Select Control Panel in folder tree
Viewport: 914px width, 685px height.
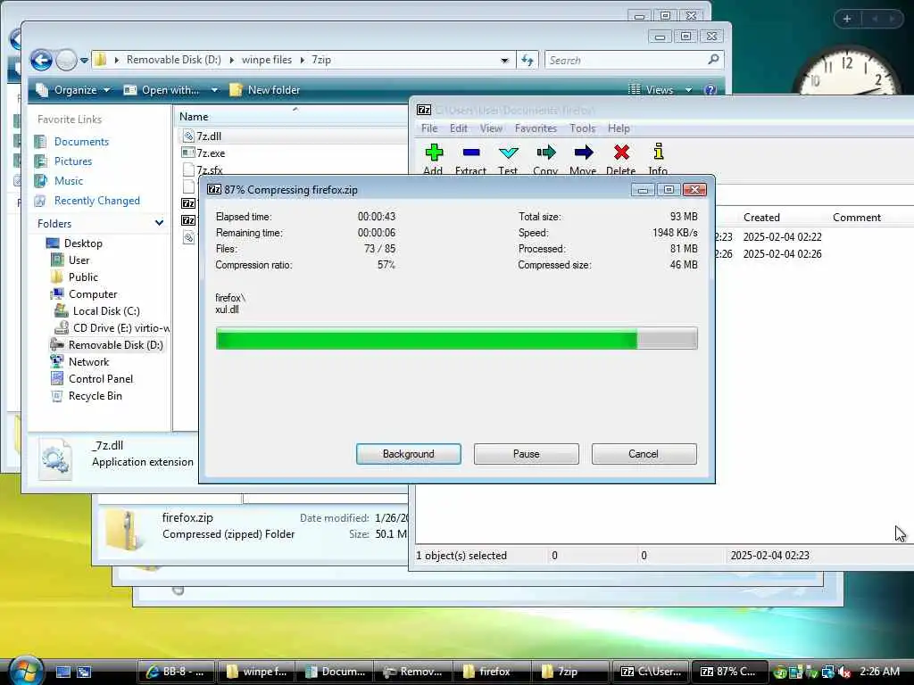[100, 378]
